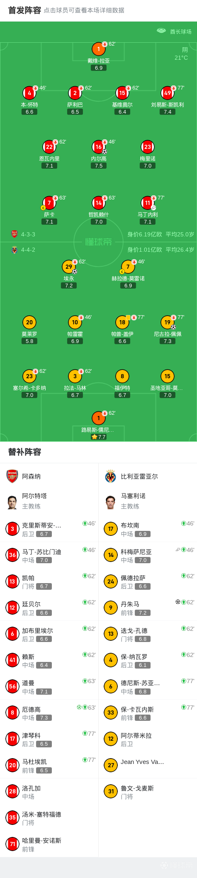Click the Villarreal crest beside 比利亚雷亚尔
197x878 pixels.
110,476
